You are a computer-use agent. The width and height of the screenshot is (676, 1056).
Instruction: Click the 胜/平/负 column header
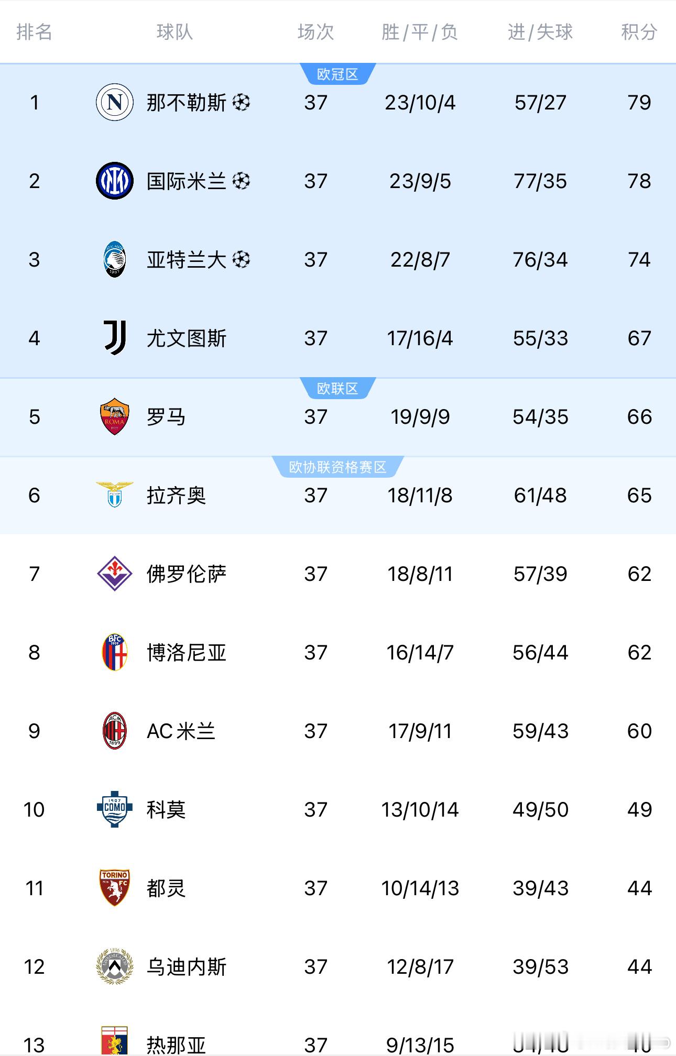tap(420, 32)
